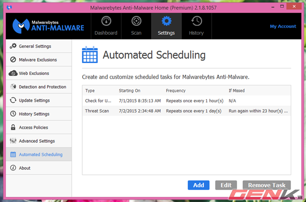This screenshot has width=306, height=202.
Task: Sort by the Type column header
Action: point(90,91)
